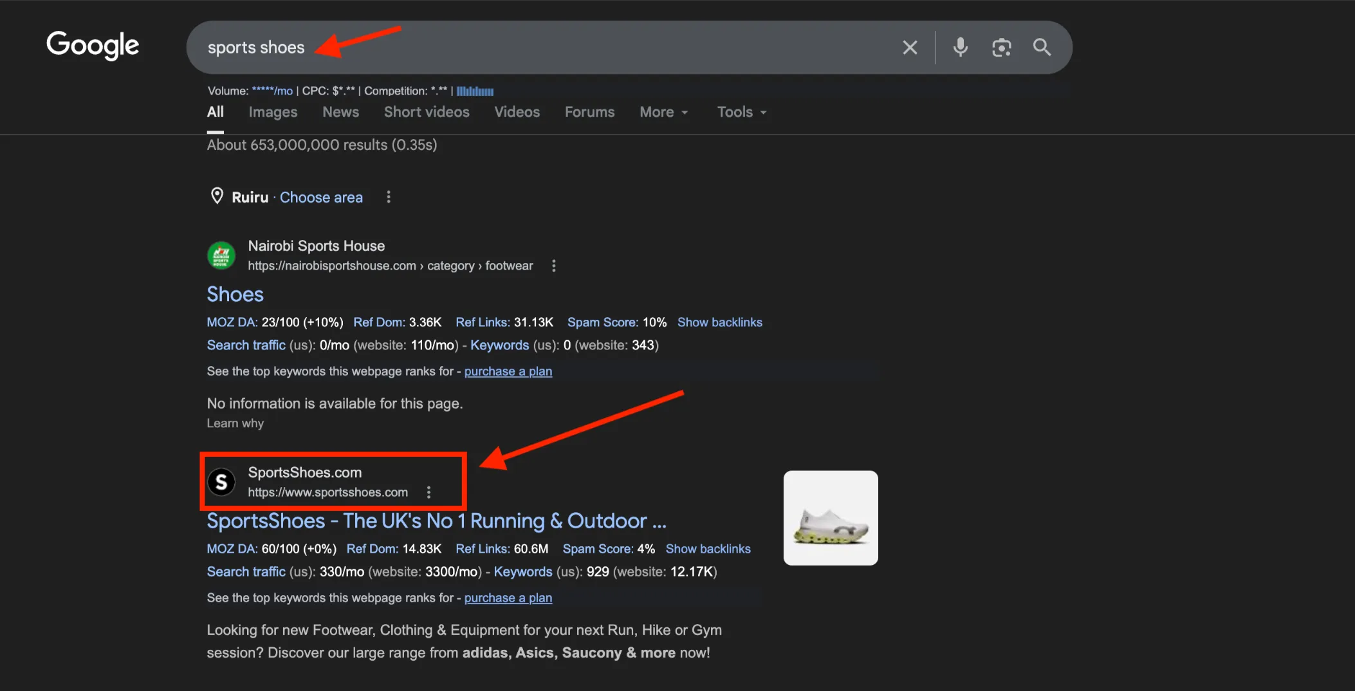Open the running shoe thumbnail image
The image size is (1355, 691).
pyautogui.click(x=831, y=518)
